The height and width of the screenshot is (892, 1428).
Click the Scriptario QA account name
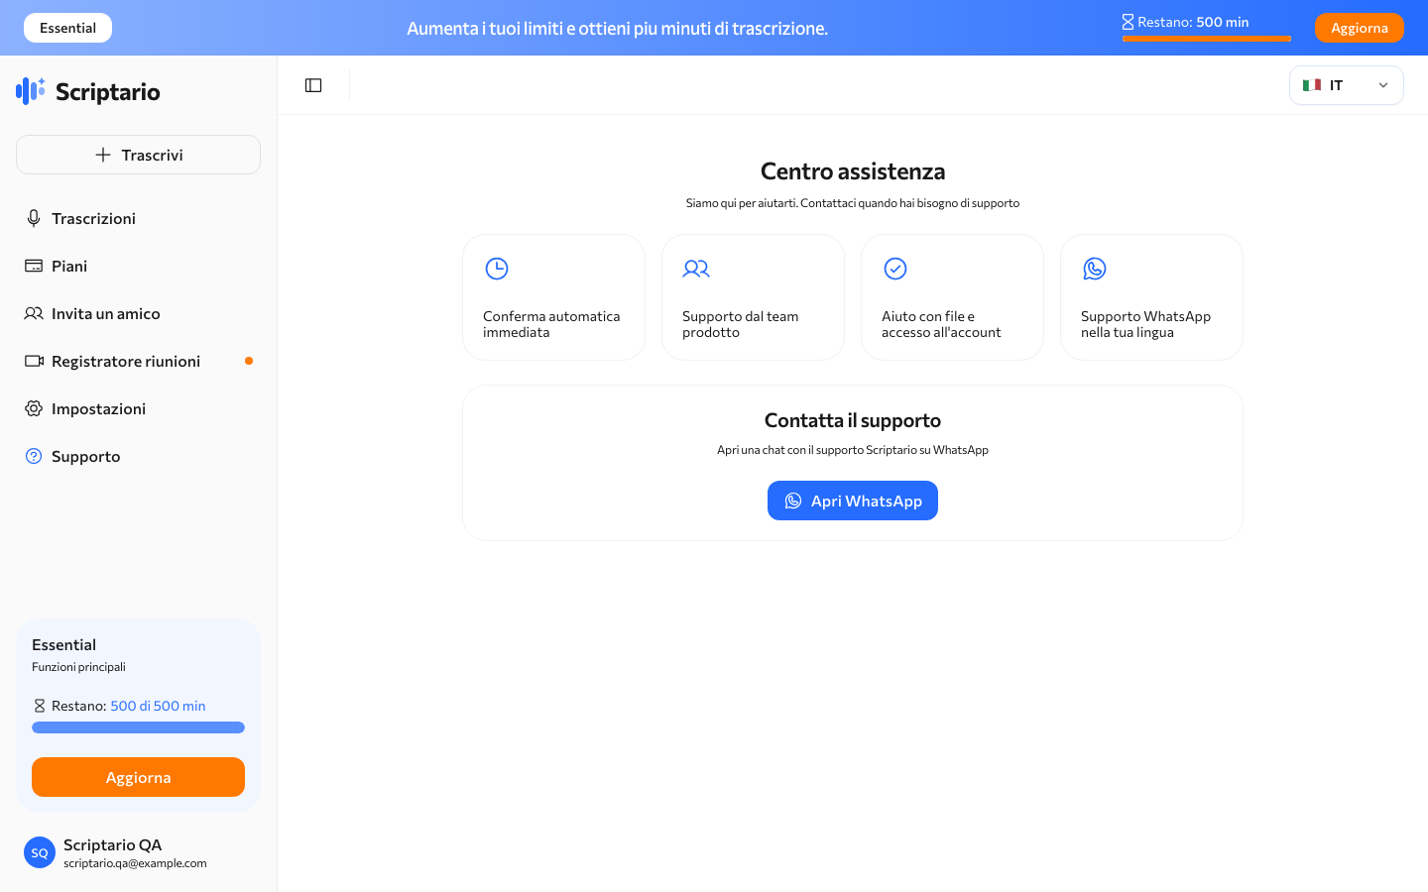click(x=113, y=844)
